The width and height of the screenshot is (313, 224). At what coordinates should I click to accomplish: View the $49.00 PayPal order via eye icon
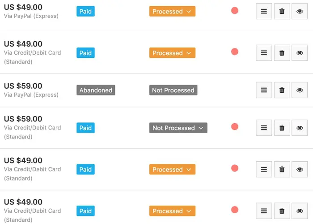click(300, 11)
